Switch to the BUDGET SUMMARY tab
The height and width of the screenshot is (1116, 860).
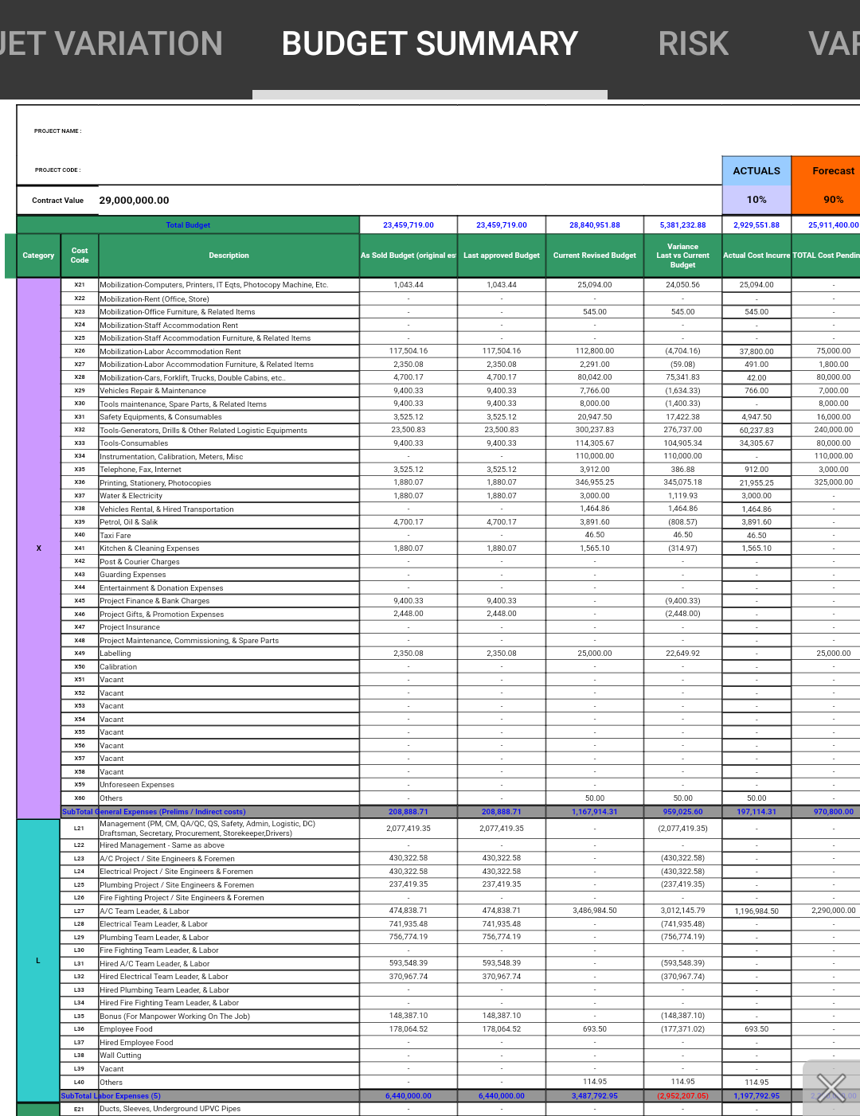[430, 44]
